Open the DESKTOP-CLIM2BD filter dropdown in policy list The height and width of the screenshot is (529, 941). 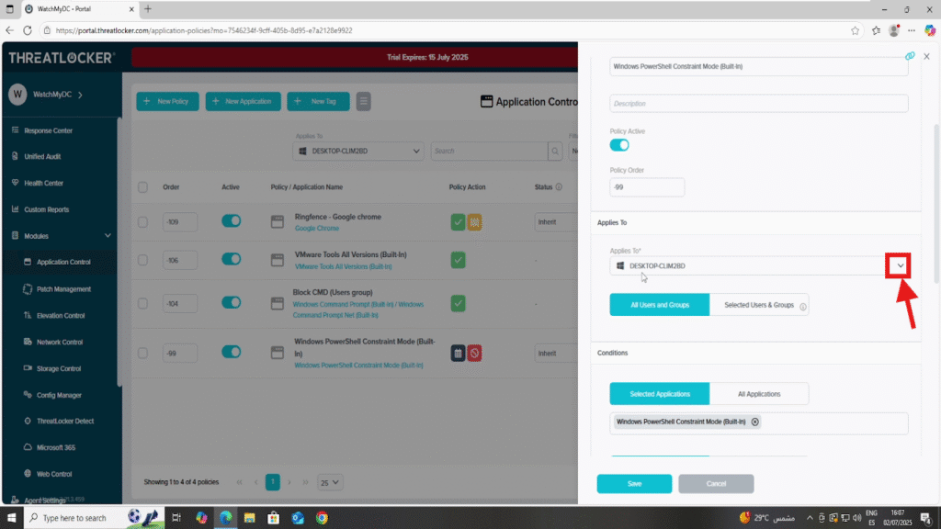pyautogui.click(x=358, y=152)
